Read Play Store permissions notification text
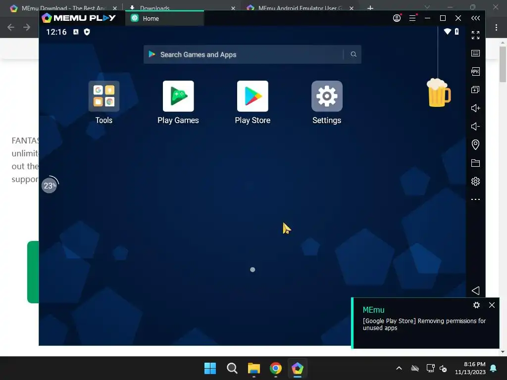This screenshot has width=507, height=380. (424, 325)
